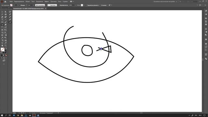
Task: Switch the drawing mode button
Action: click(2, 58)
